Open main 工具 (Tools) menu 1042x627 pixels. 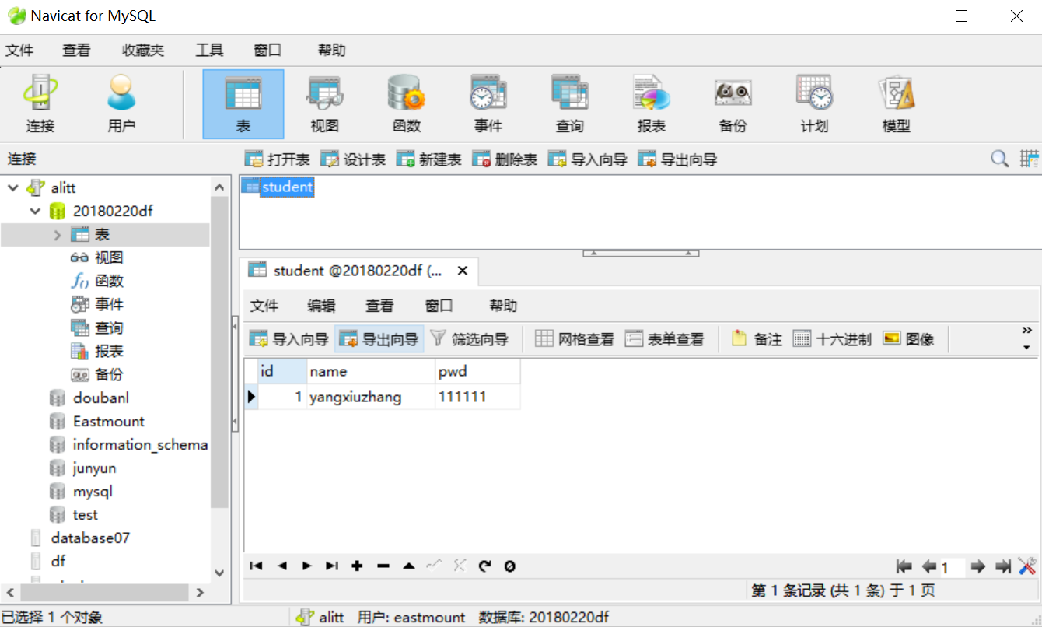[x=209, y=51]
